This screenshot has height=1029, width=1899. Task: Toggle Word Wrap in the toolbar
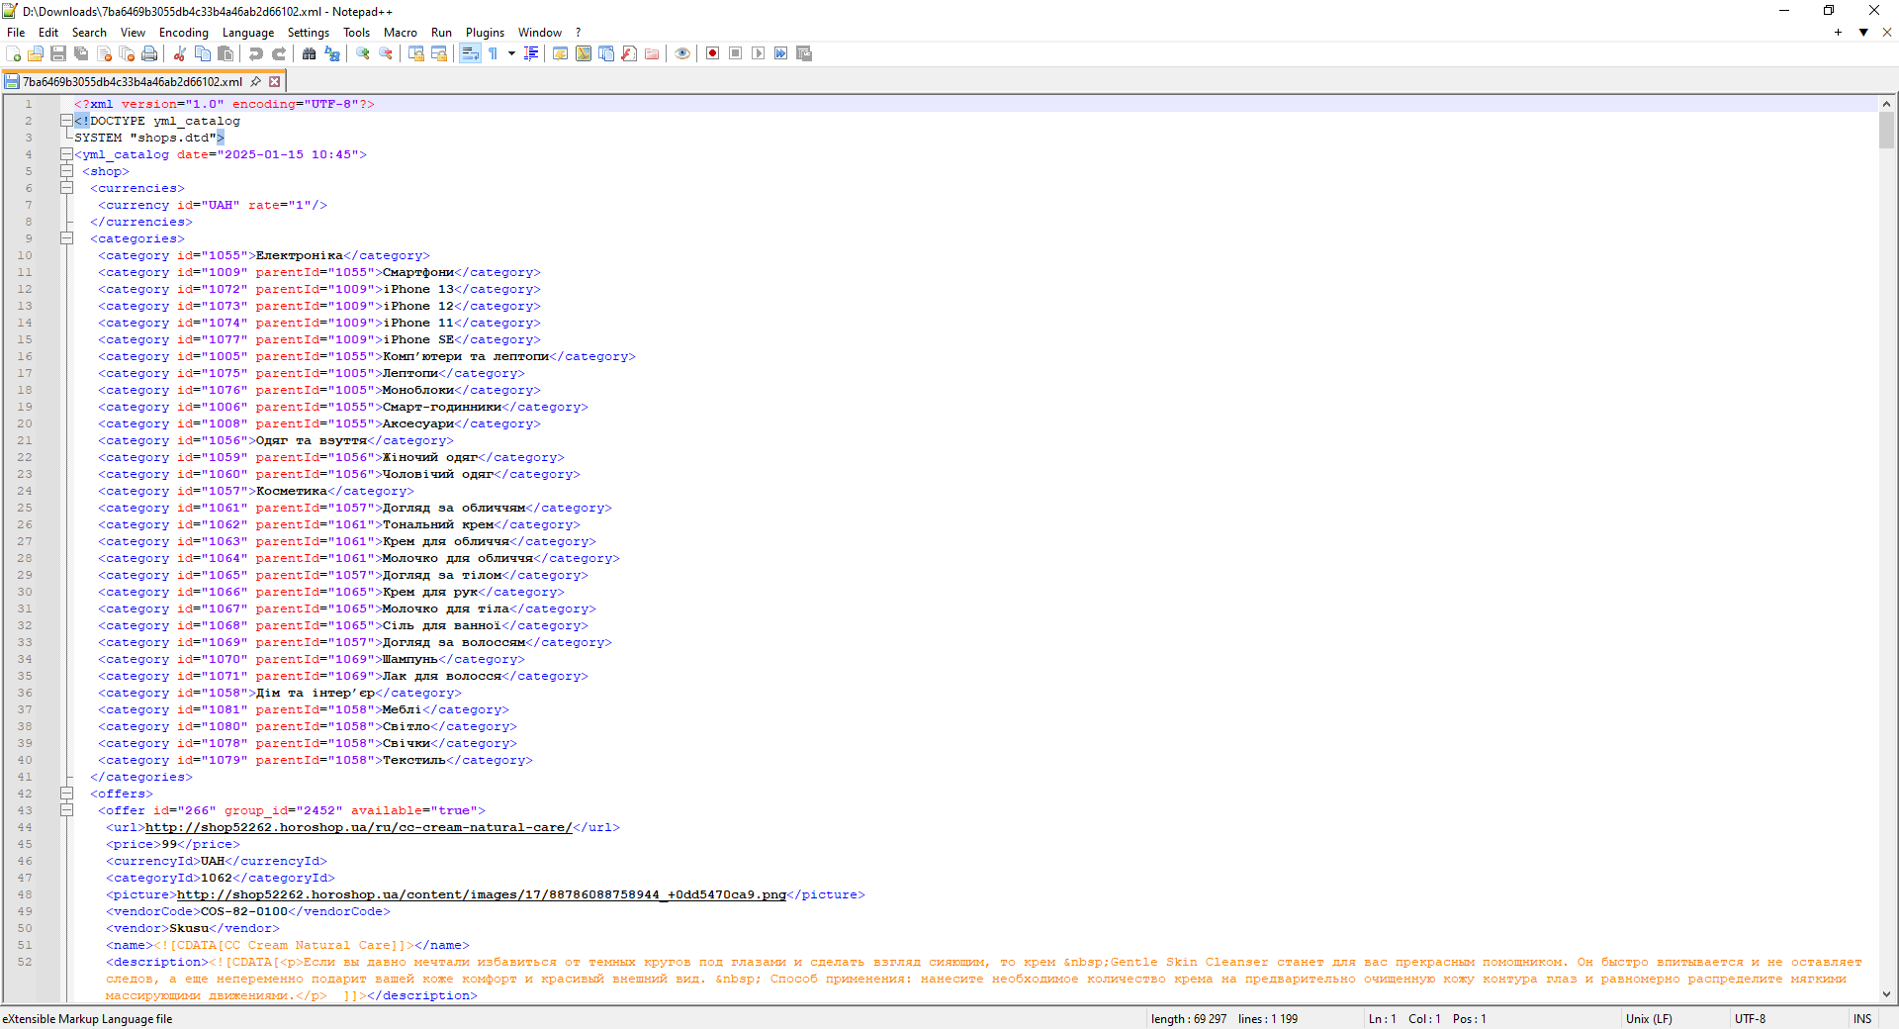coord(470,53)
